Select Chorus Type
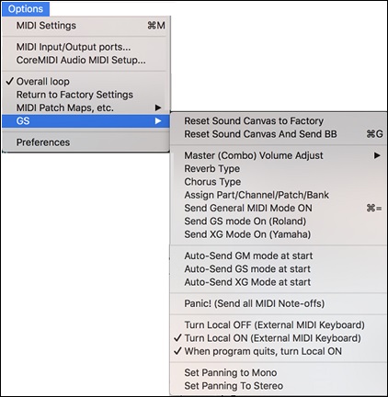The height and width of the screenshot is (397, 388). [279, 182]
